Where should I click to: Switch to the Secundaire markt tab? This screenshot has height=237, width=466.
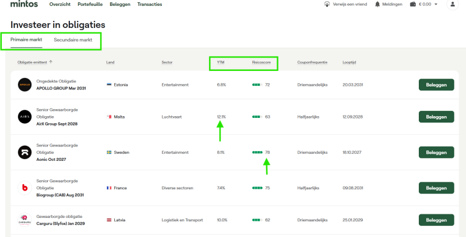click(x=73, y=39)
